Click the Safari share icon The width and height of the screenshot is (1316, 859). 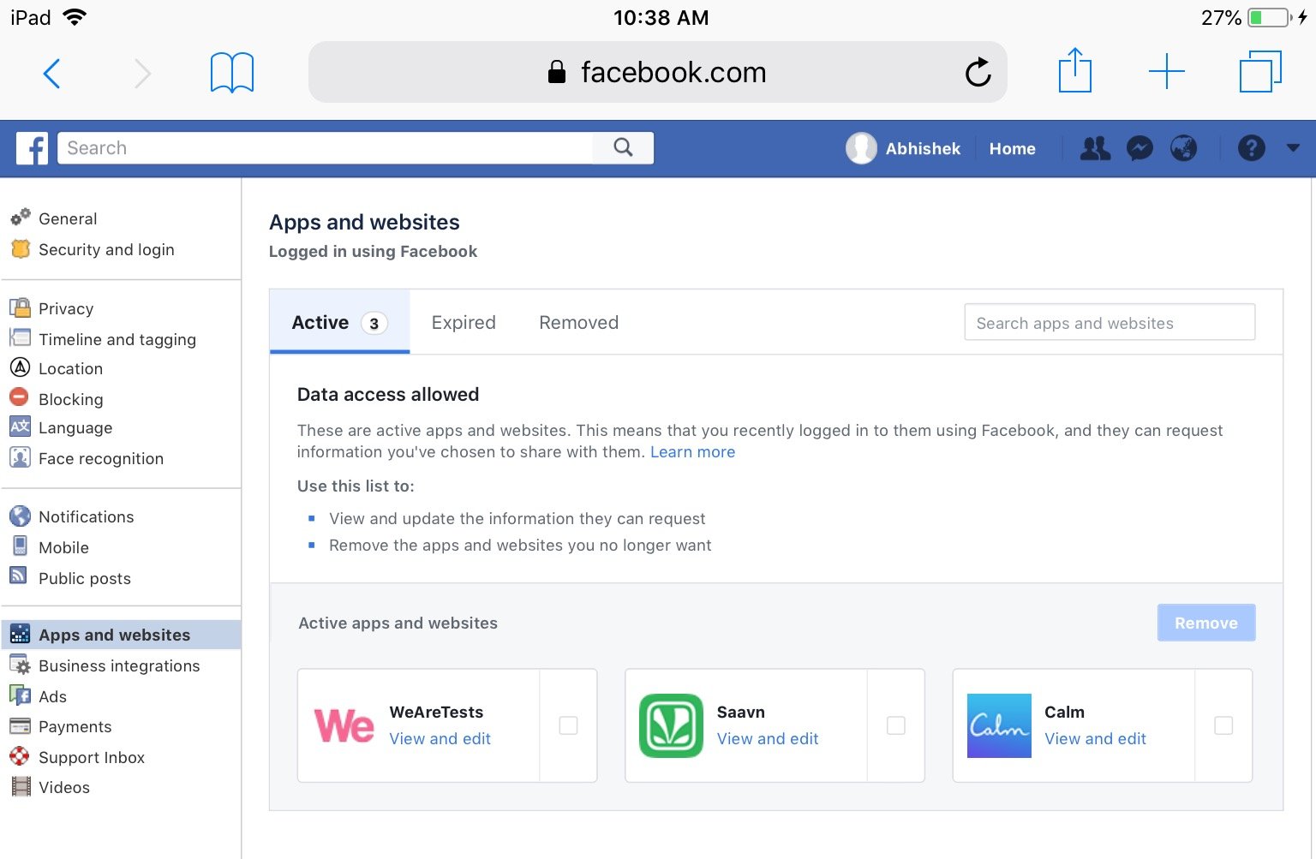coord(1074,72)
